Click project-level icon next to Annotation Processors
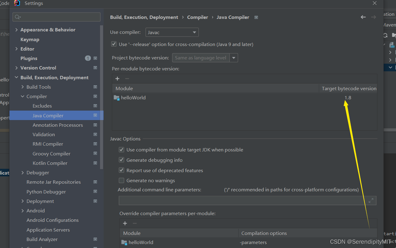The height and width of the screenshot is (248, 396). pyautogui.click(x=95, y=125)
